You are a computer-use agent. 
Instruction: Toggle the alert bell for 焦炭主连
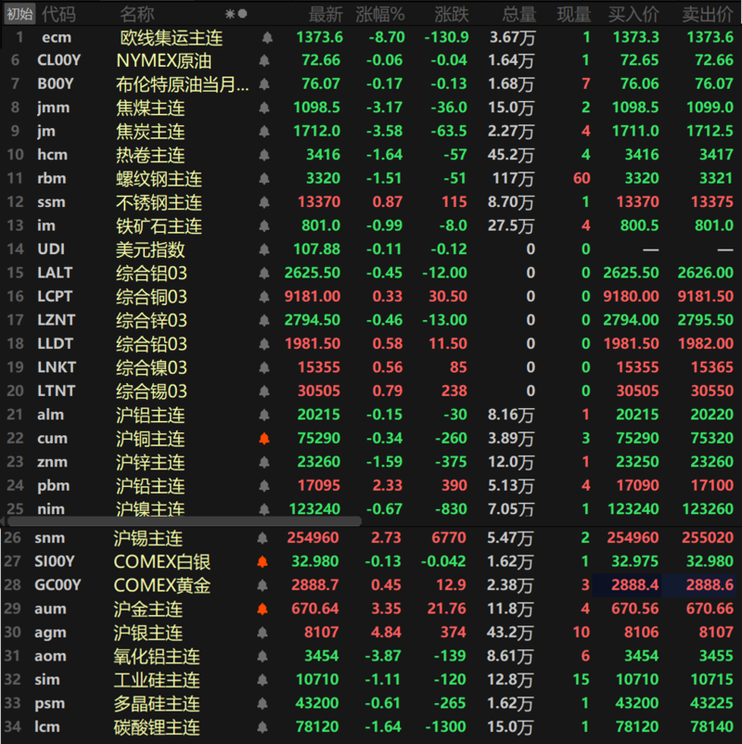pos(264,132)
